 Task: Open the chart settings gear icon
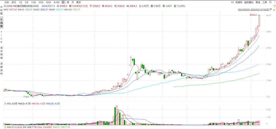270,2
